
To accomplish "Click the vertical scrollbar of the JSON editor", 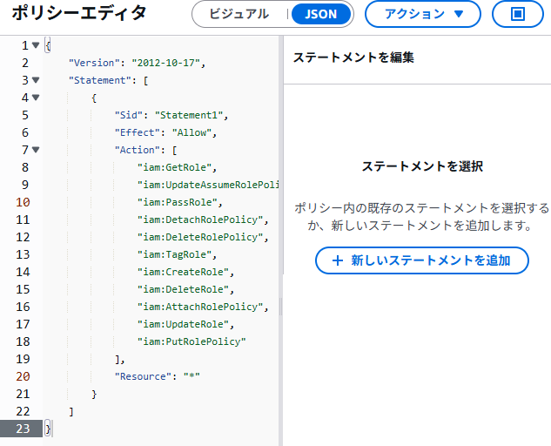I will pyautogui.click(x=281, y=155).
